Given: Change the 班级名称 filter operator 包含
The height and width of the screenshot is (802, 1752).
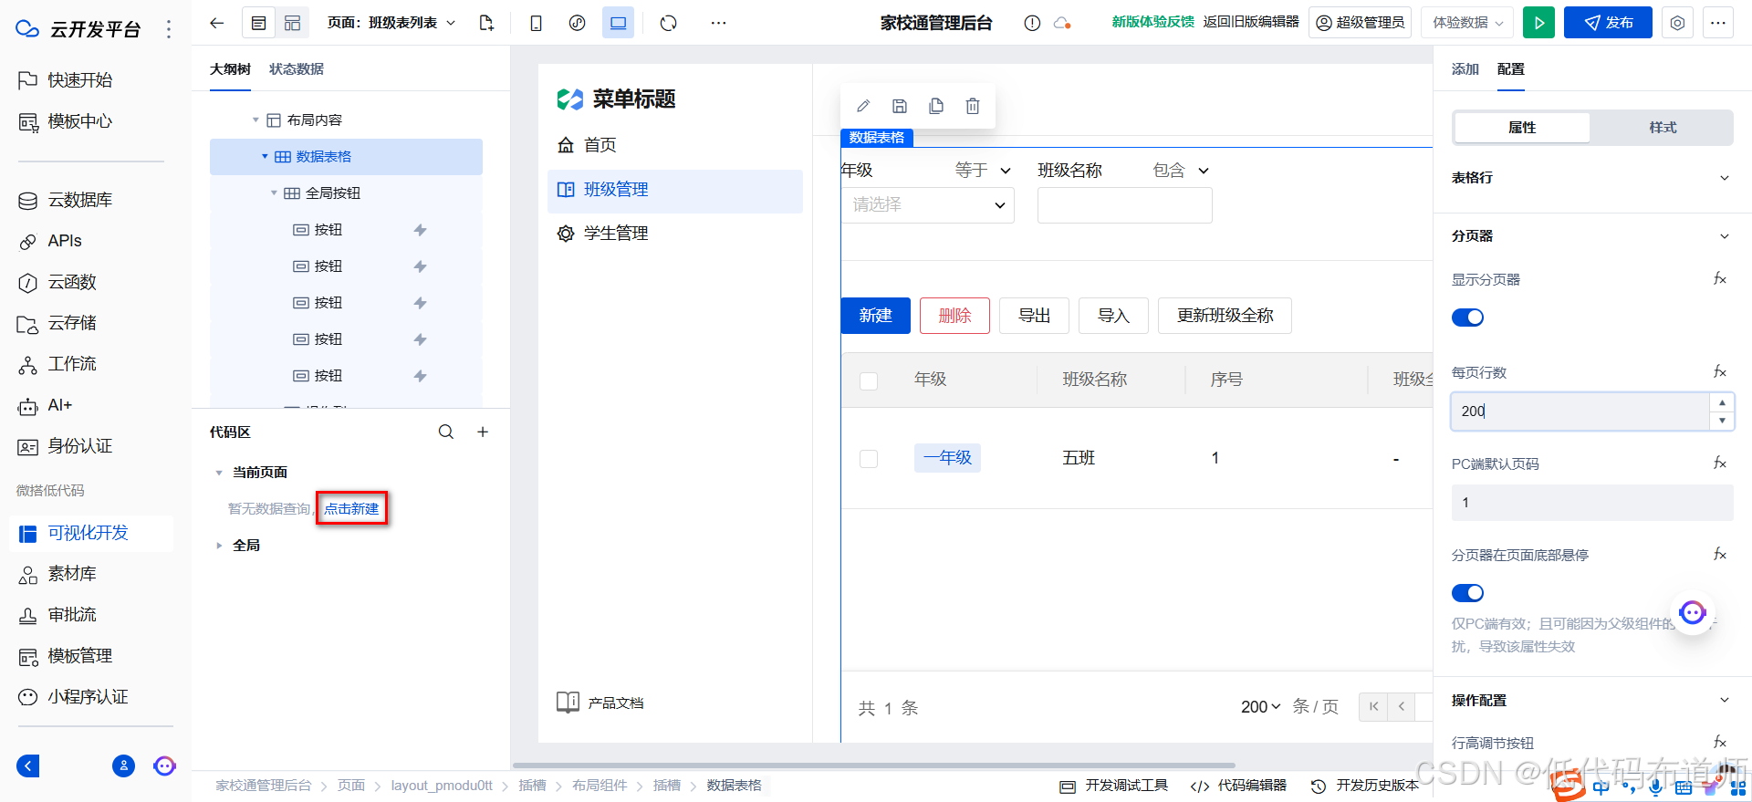Looking at the screenshot, I should tap(1180, 171).
